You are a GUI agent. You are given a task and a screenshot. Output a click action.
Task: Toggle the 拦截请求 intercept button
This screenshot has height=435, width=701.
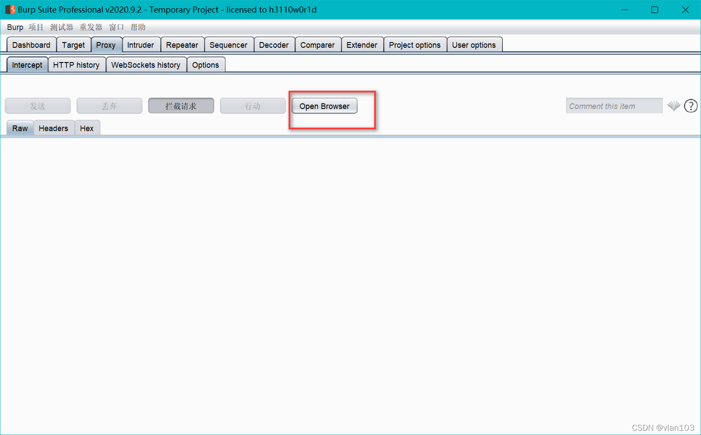click(181, 106)
